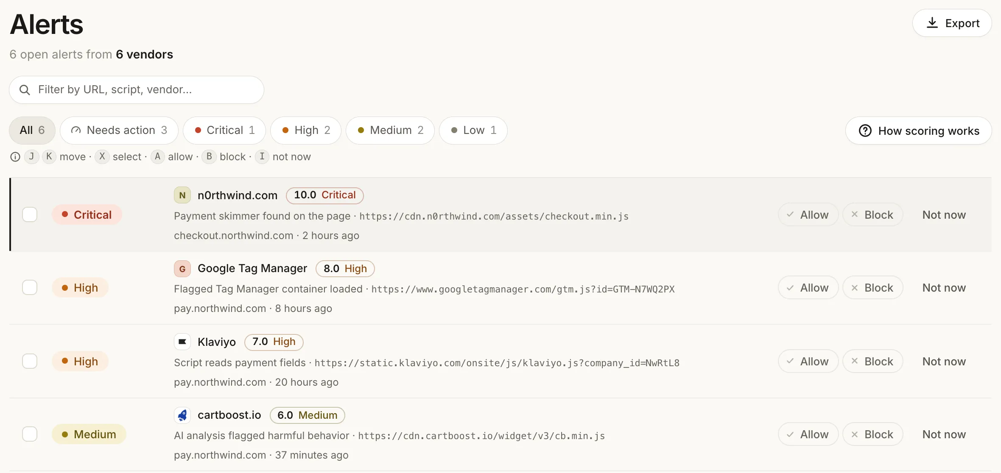Screen dimensions: 1001x473
Task: Filter alerts by Medium severity
Action: click(390, 131)
